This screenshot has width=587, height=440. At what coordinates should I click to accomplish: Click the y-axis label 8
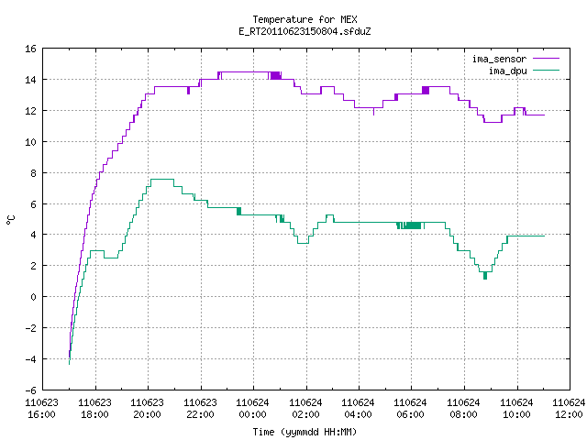34,173
